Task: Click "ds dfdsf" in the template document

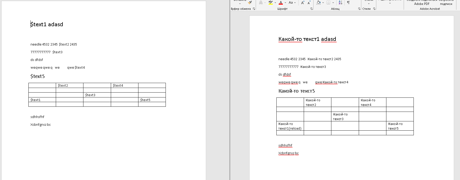Action: coord(37,60)
